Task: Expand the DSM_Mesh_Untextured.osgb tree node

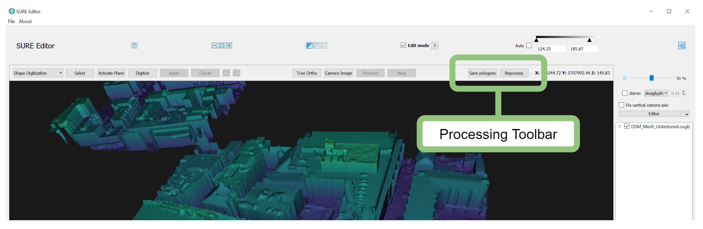Action: coord(620,126)
